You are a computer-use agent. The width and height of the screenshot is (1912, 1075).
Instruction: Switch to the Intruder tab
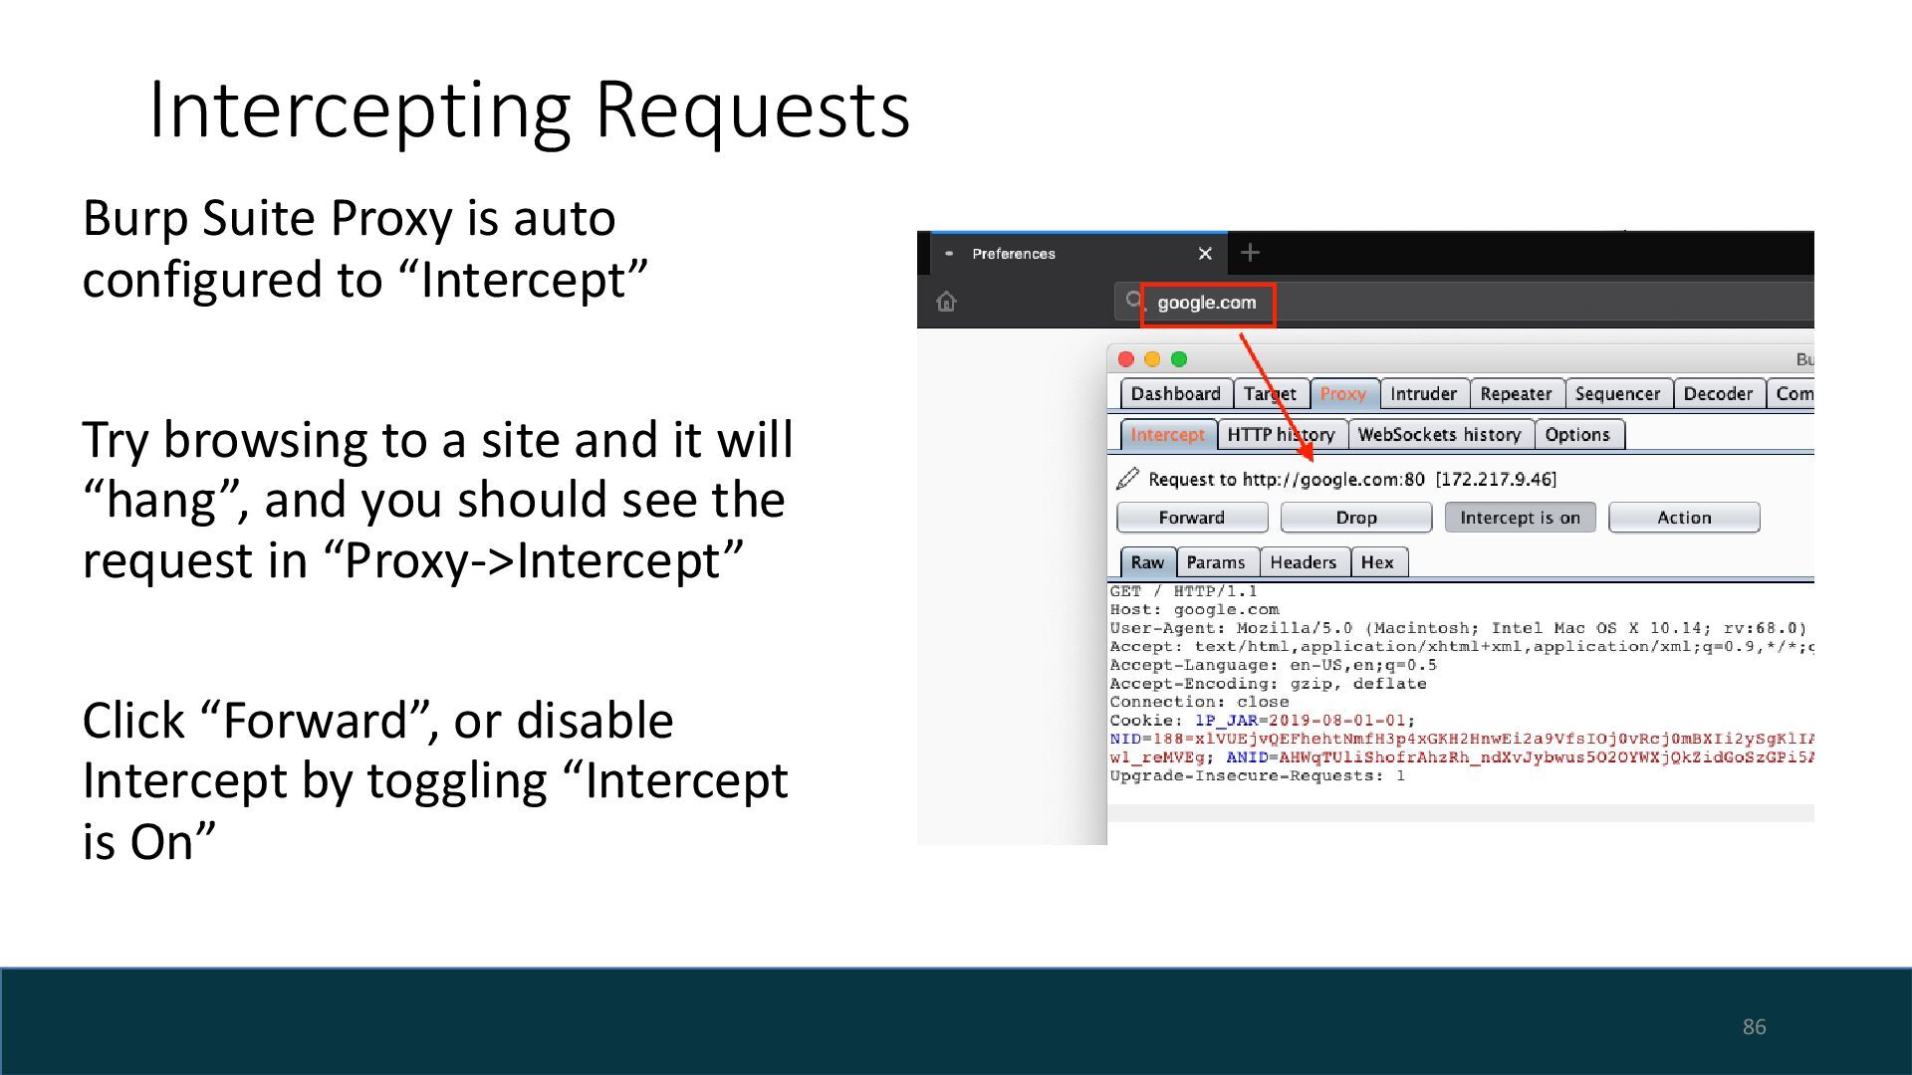point(1423,394)
